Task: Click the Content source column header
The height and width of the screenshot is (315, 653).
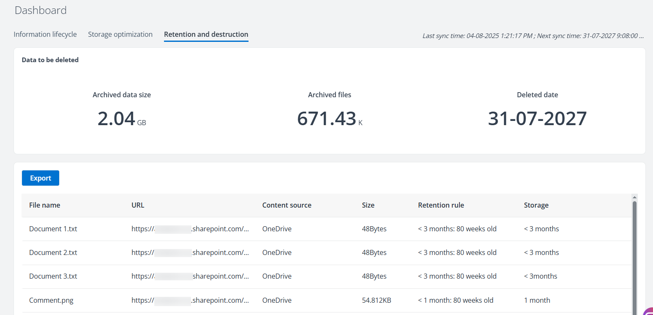Action: tap(287, 205)
